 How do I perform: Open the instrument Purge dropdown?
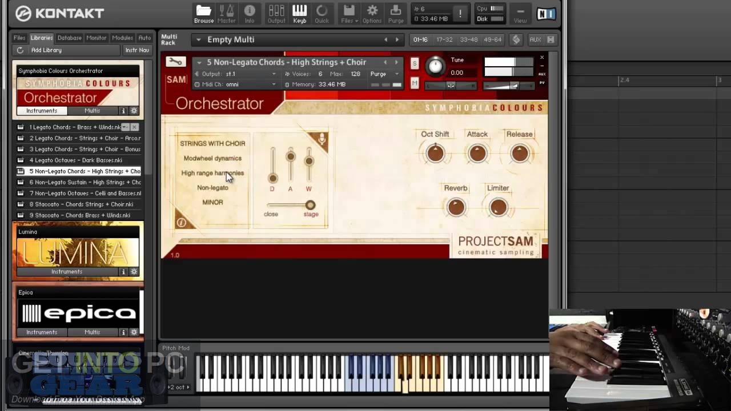pyautogui.click(x=384, y=74)
